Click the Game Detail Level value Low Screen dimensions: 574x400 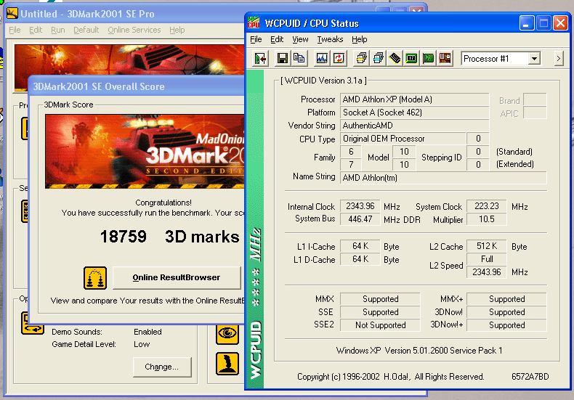click(x=142, y=344)
